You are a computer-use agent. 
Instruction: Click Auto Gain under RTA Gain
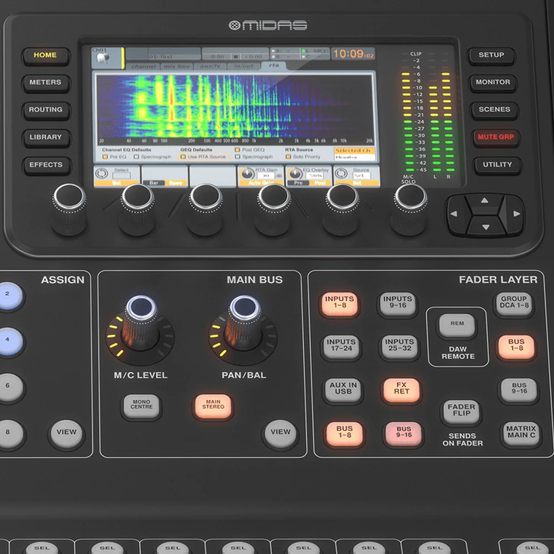point(261,183)
